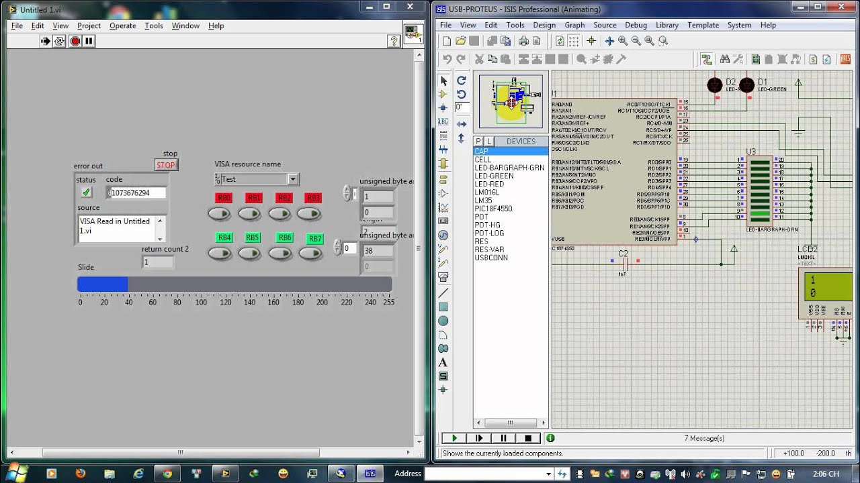The width and height of the screenshot is (860, 483).
Task: Select USBCONN in devices list
Action: (x=491, y=258)
